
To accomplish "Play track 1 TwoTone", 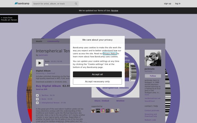I will coord(37,95).
